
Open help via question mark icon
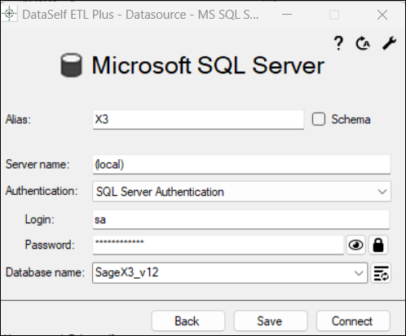338,43
